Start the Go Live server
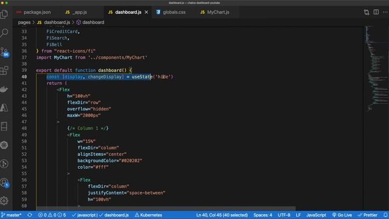The image size is (389, 219). point(342,215)
